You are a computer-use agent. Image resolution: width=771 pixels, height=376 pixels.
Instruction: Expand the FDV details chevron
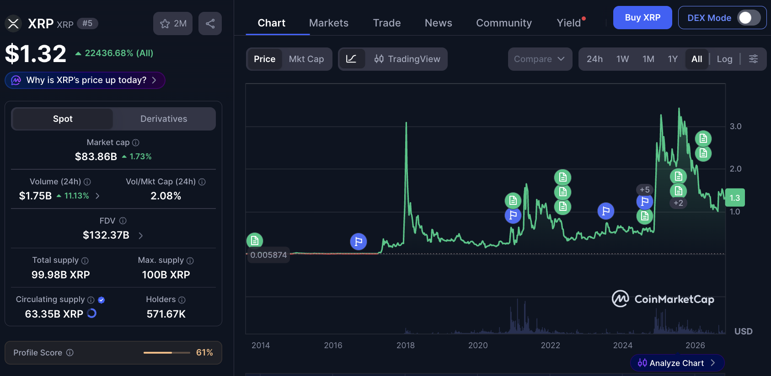pos(141,235)
